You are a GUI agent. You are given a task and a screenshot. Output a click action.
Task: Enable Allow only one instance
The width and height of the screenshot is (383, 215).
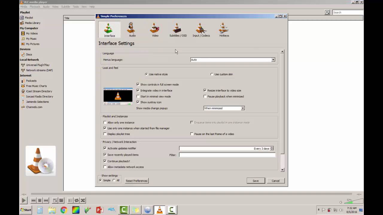105,122
